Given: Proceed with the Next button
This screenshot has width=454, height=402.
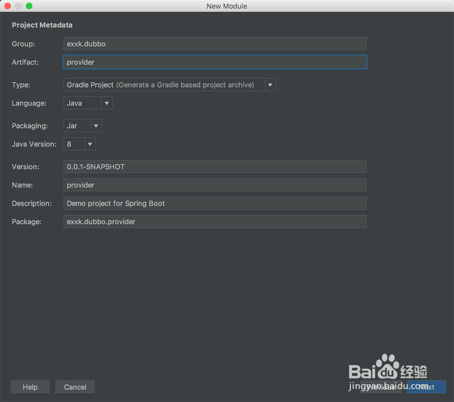Looking at the screenshot, I should [426, 387].
